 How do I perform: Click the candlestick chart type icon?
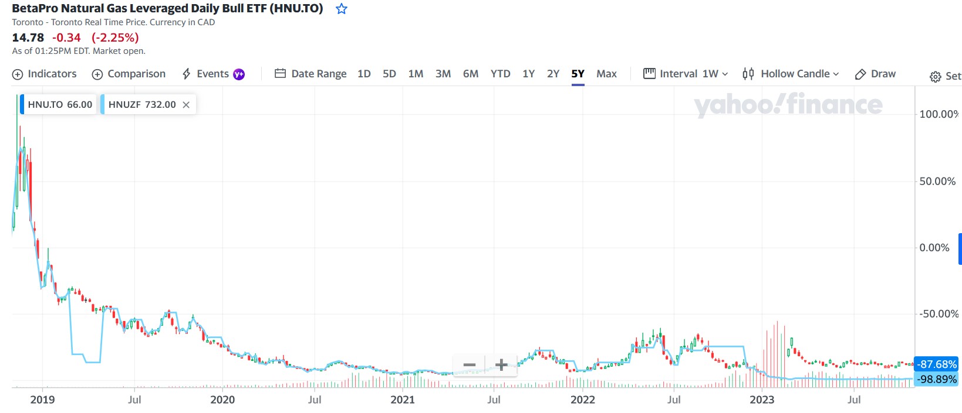tap(748, 74)
